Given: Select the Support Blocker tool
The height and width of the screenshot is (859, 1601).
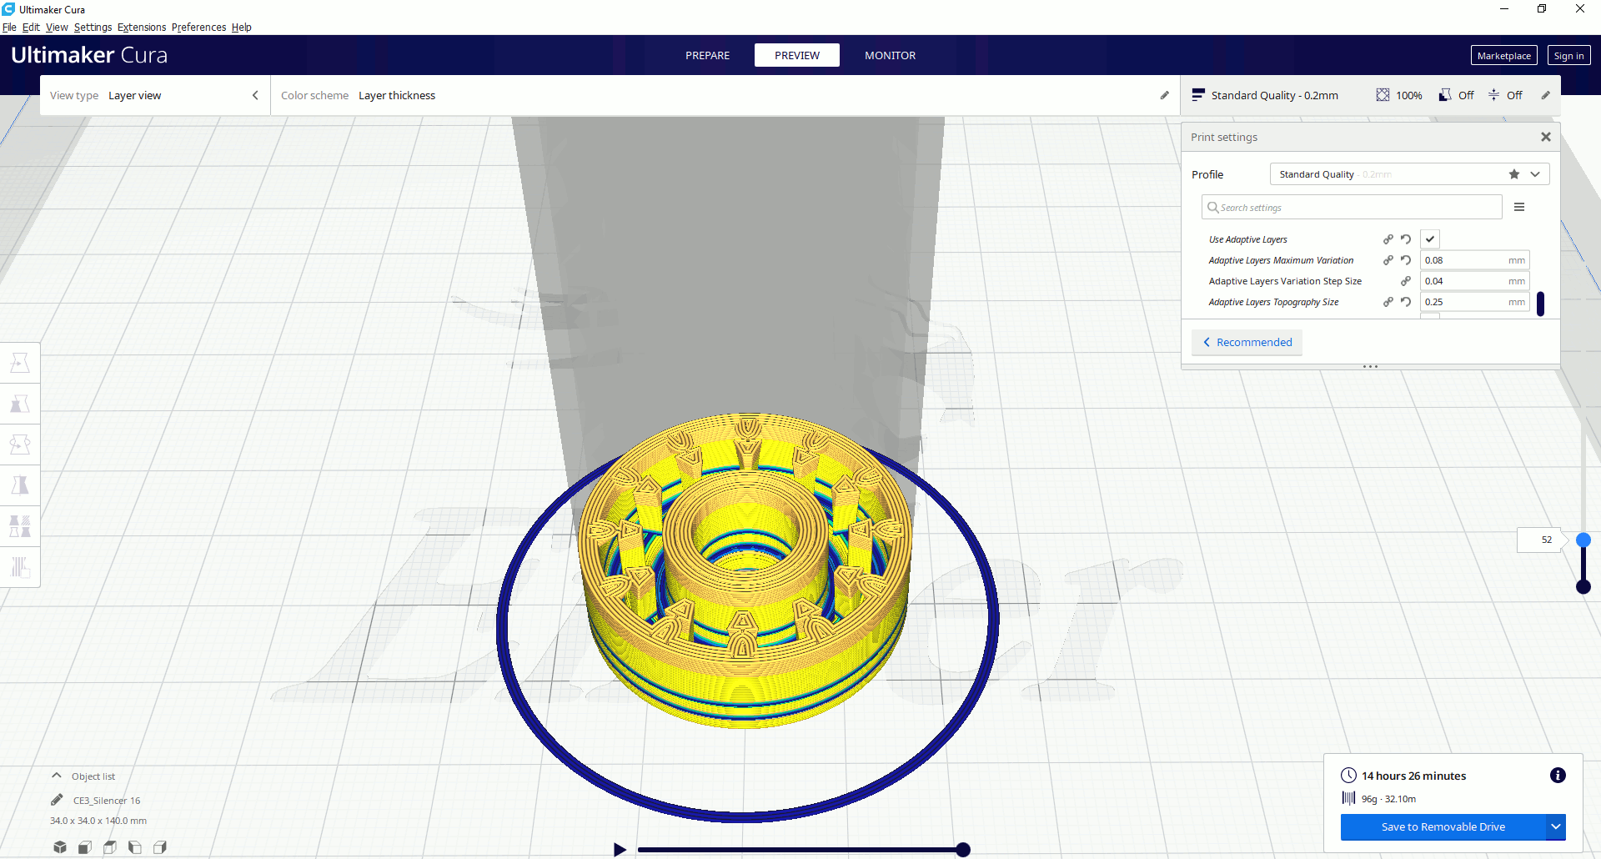Looking at the screenshot, I should (20, 567).
